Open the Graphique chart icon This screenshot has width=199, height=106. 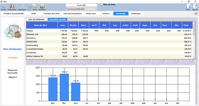(x=22, y=7)
